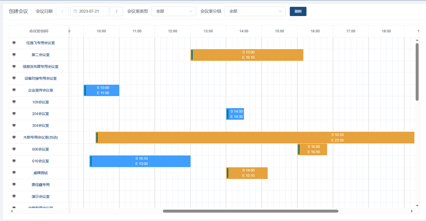Screen dimensions: 426x221
Task: Click the monitor icon beside 演示会议室
Action: click(14, 196)
